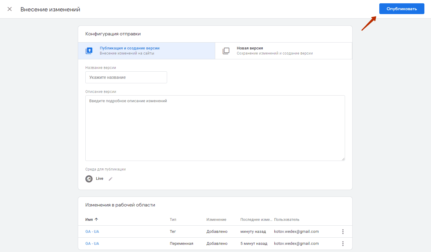This screenshot has height=252, width=431.
Task: Open the GA - UA Тег link
Action: pyautogui.click(x=92, y=232)
